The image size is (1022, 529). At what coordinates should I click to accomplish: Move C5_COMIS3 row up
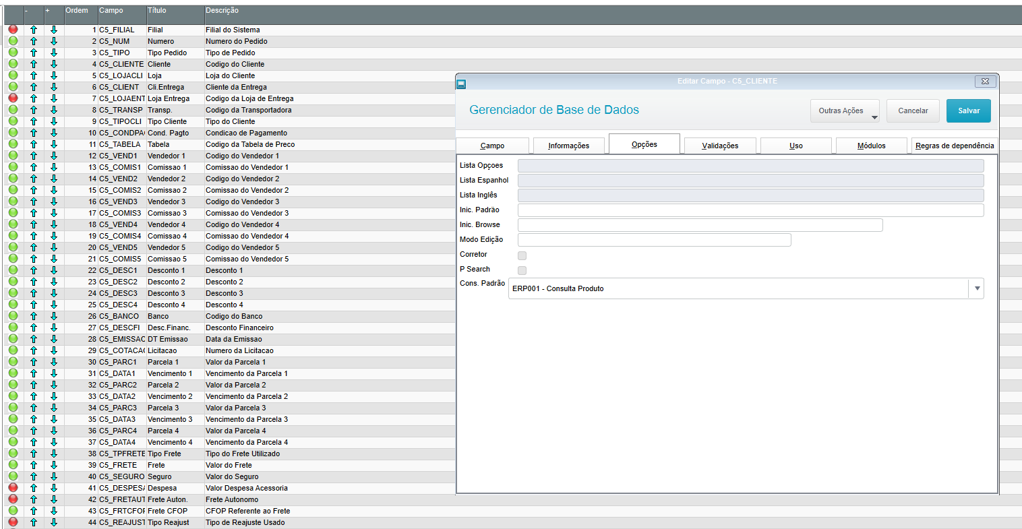pos(34,213)
